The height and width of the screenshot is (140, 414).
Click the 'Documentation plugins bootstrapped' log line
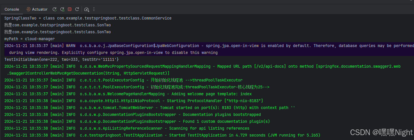[133, 114]
